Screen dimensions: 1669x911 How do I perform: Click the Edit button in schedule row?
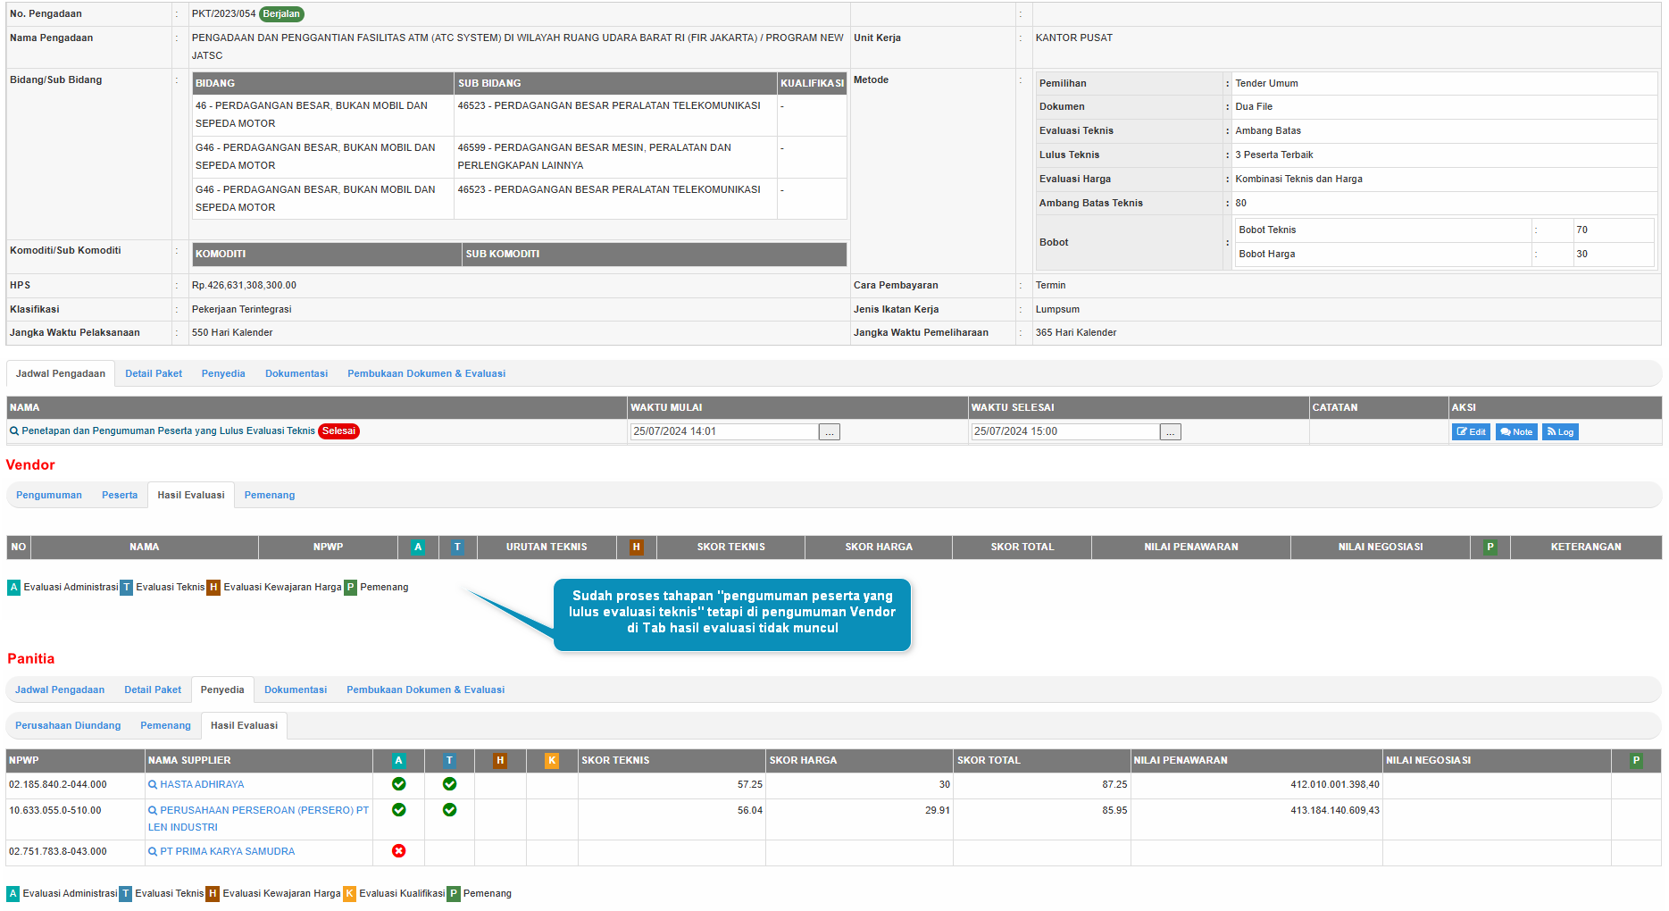click(x=1470, y=432)
